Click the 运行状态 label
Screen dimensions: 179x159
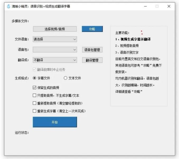(22, 133)
